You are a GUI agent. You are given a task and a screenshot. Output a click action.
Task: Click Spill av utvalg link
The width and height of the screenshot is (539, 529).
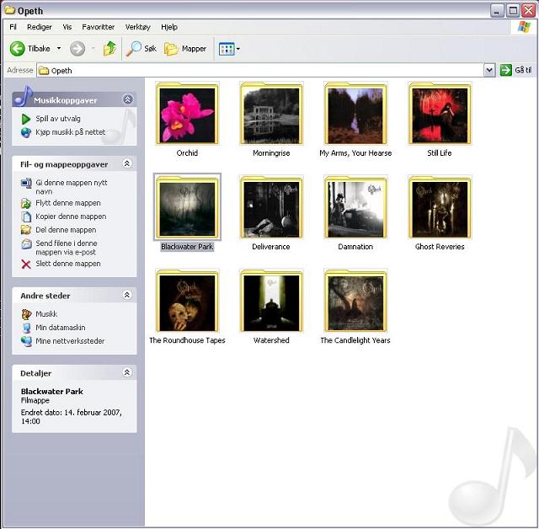58,119
